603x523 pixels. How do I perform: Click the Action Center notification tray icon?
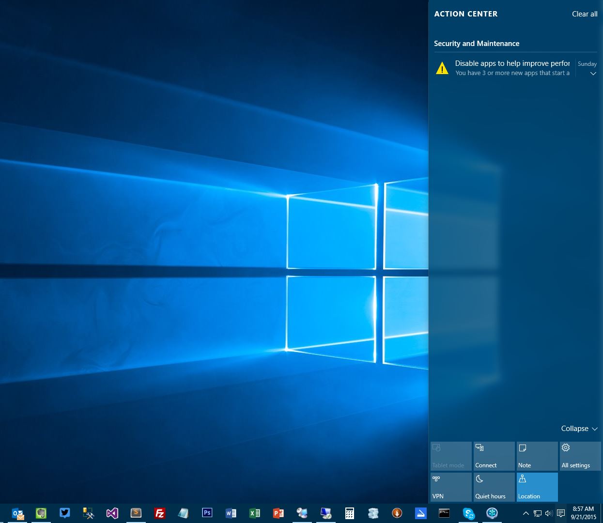coord(561,513)
